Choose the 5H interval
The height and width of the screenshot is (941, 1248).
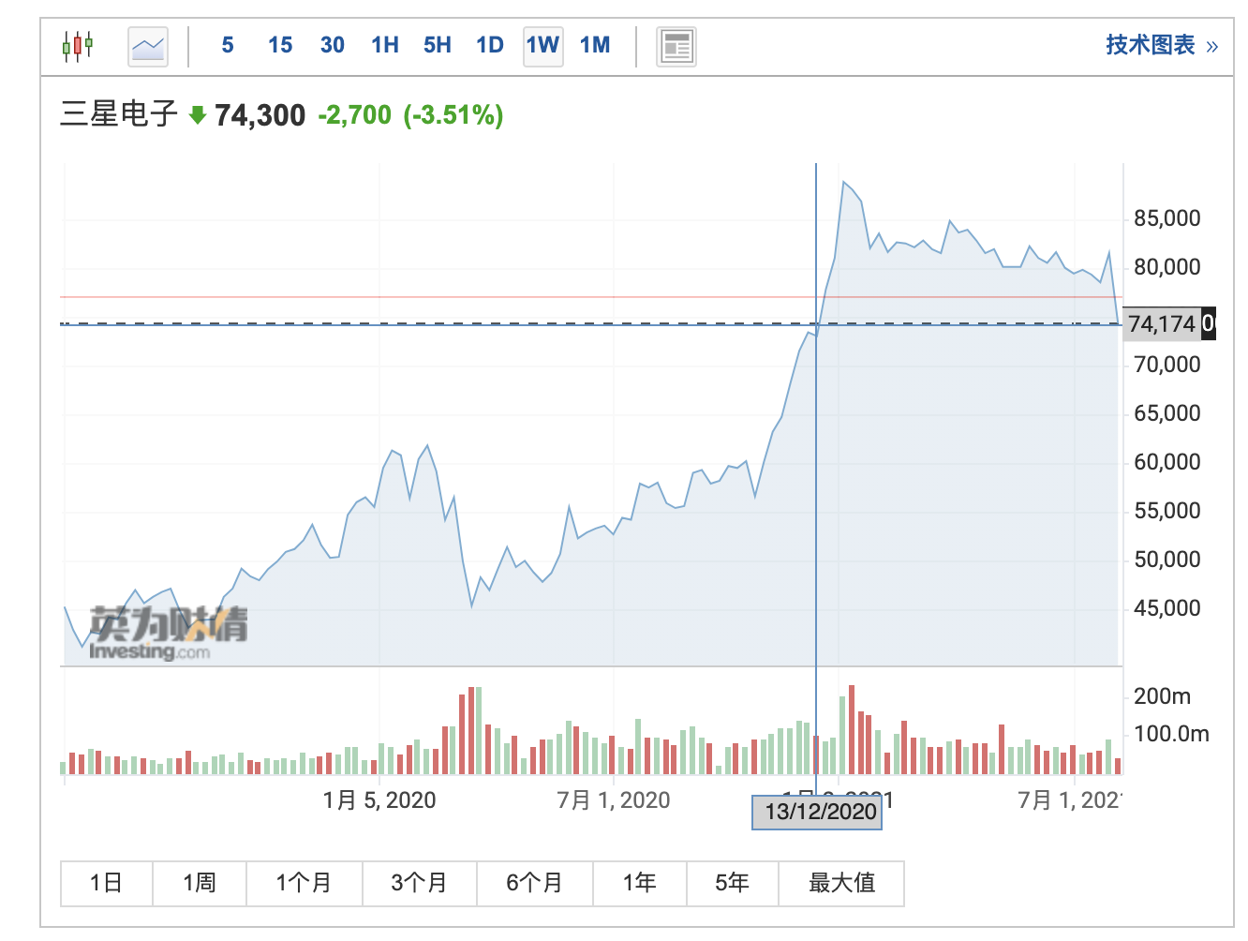point(438,45)
